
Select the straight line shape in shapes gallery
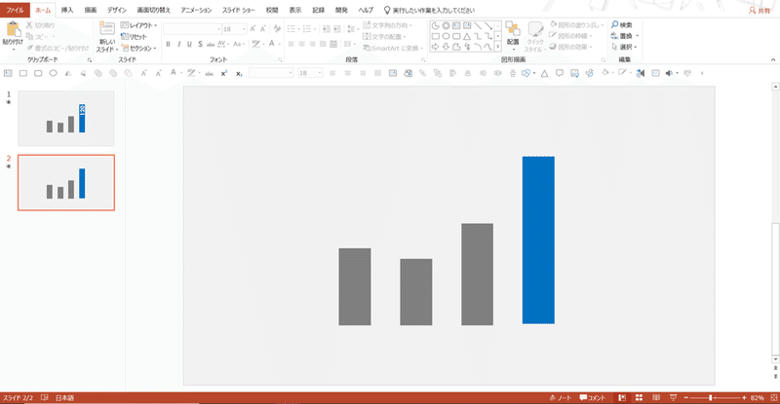[x=478, y=26]
